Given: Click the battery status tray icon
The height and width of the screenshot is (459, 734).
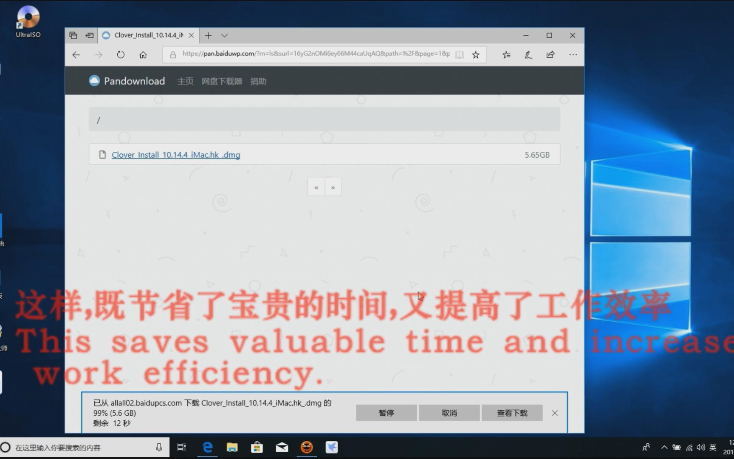Looking at the screenshot, I should (x=677, y=447).
